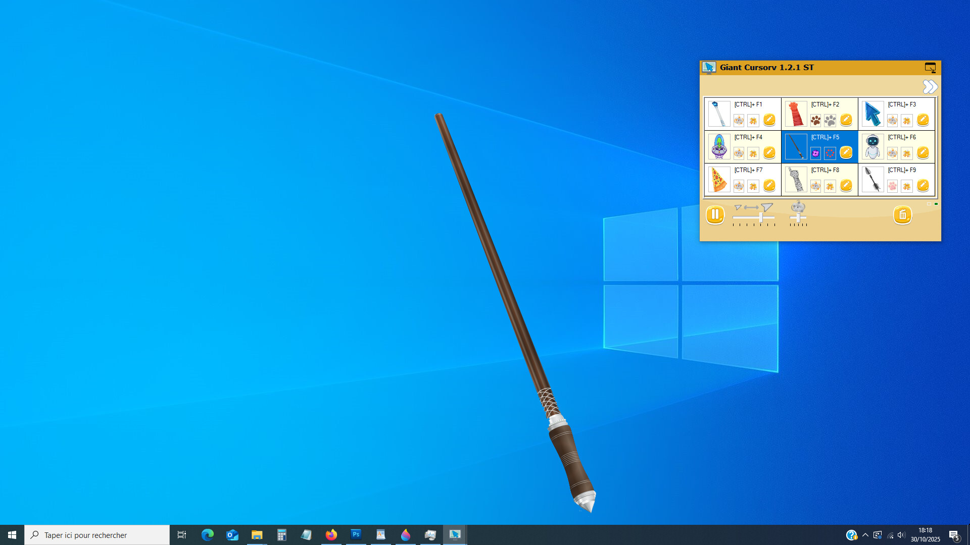This screenshot has width=970, height=545.
Task: Expand the panel with the double chevron arrows
Action: (930, 87)
